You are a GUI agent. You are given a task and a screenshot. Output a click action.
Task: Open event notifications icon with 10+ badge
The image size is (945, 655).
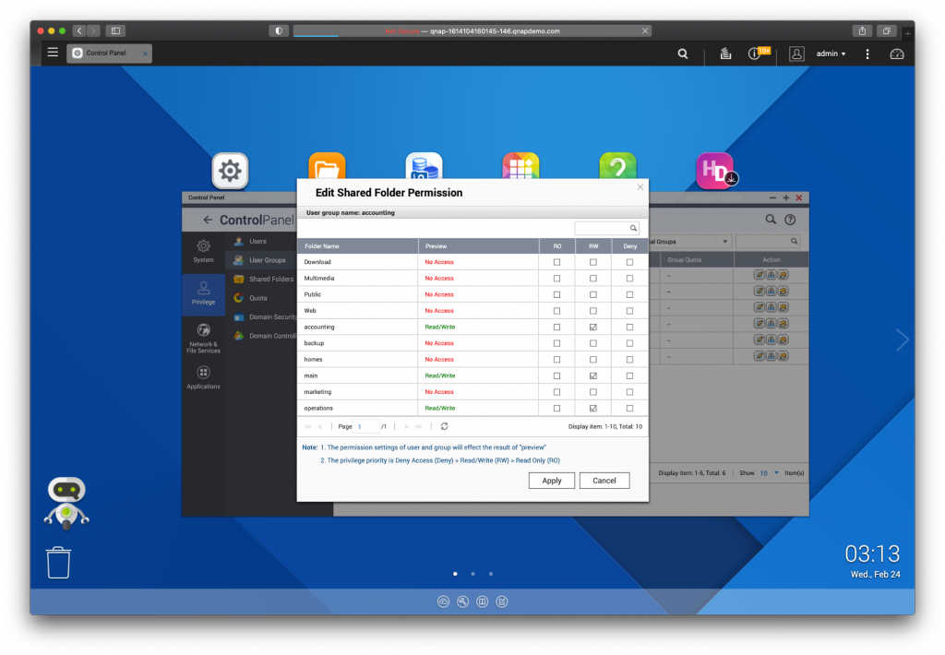[x=755, y=54]
